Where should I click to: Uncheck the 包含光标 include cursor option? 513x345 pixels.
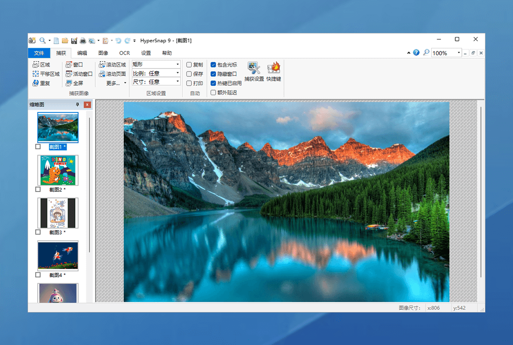(214, 65)
